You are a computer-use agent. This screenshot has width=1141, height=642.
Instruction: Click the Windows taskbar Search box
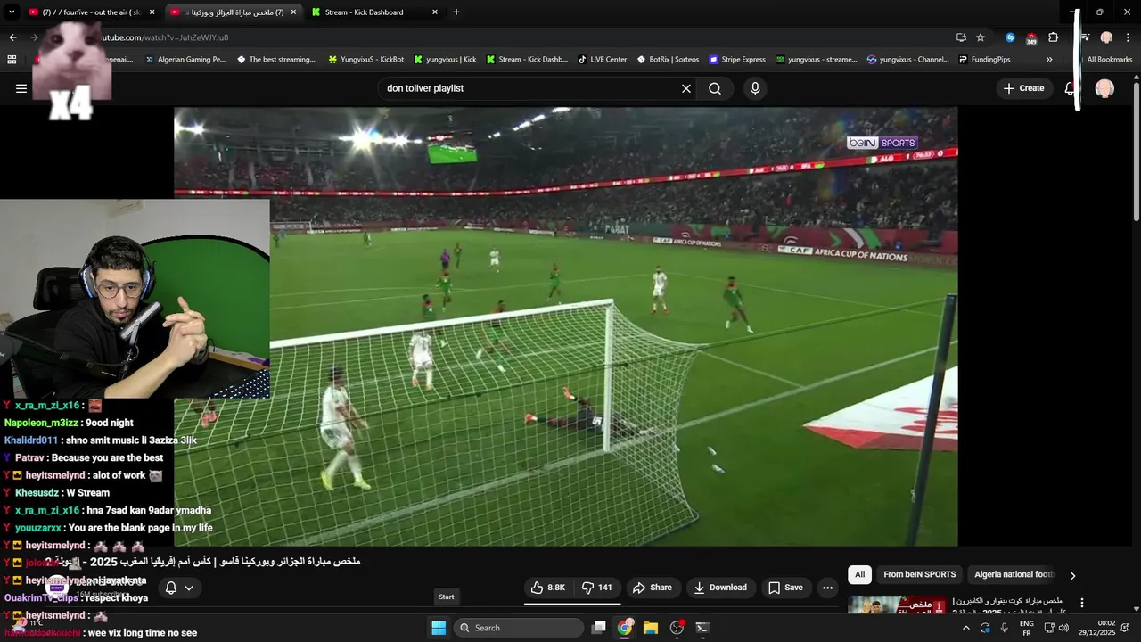pyautogui.click(x=519, y=628)
